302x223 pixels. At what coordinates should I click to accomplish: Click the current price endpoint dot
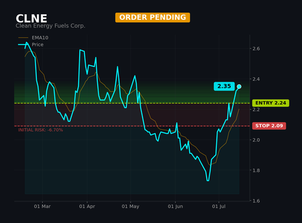(x=239, y=86)
